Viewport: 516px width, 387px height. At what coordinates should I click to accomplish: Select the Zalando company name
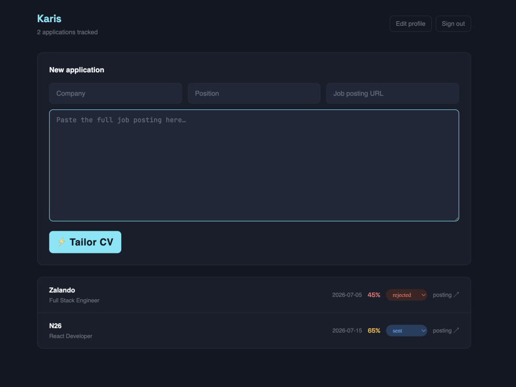tap(62, 290)
